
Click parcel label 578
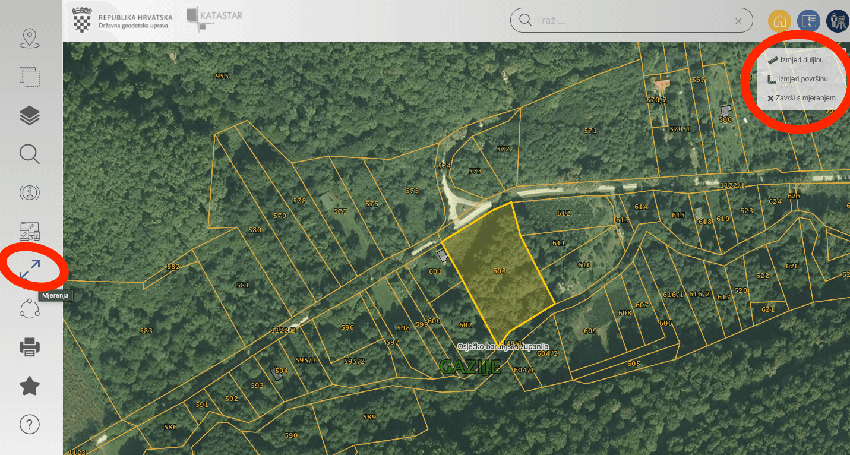click(299, 201)
